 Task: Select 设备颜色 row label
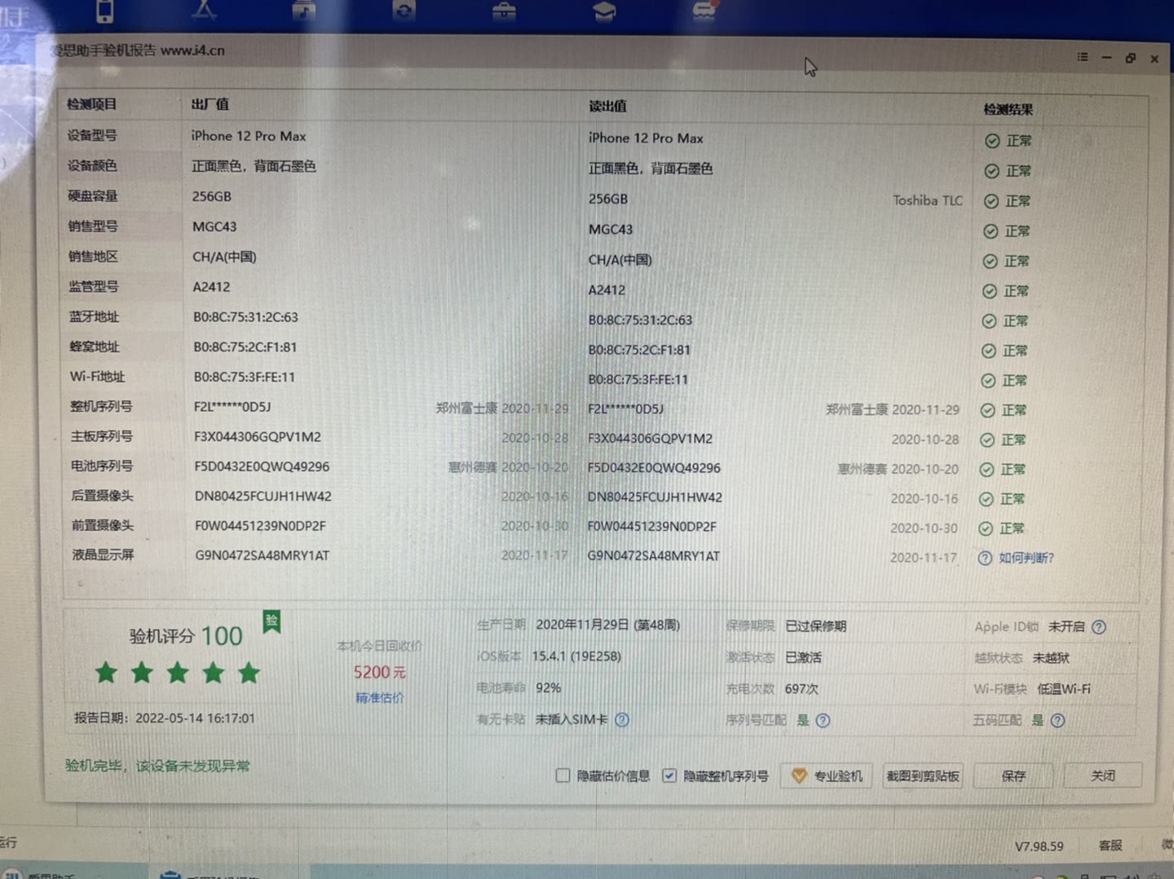click(92, 166)
